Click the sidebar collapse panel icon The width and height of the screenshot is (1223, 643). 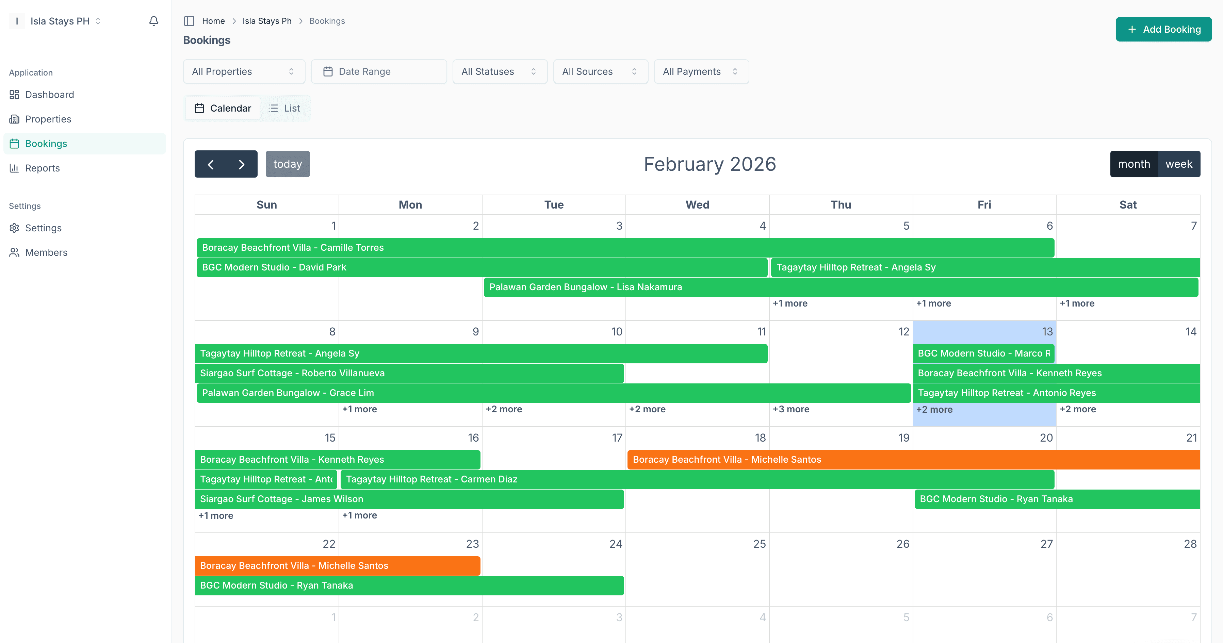click(x=190, y=21)
